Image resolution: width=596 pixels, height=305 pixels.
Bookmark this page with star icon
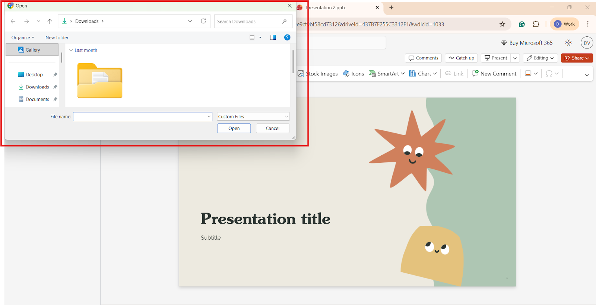[502, 24]
